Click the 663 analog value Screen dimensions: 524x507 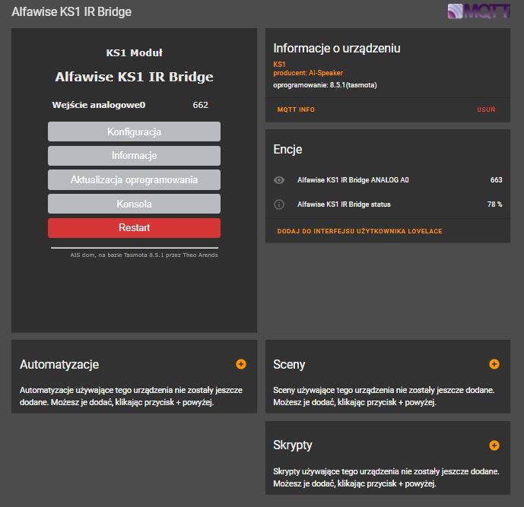click(497, 179)
